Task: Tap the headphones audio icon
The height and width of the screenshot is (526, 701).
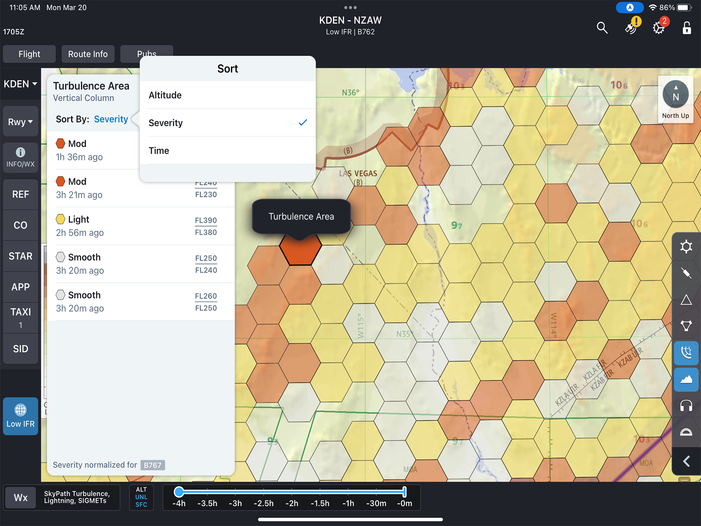Action: pos(686,406)
